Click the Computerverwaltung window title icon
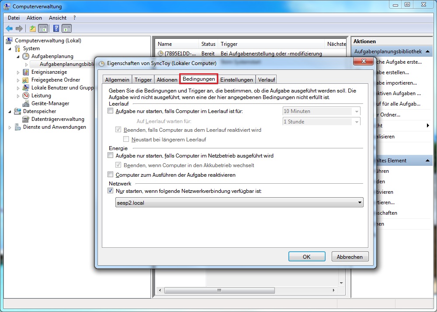The image size is (437, 312). 7,6
